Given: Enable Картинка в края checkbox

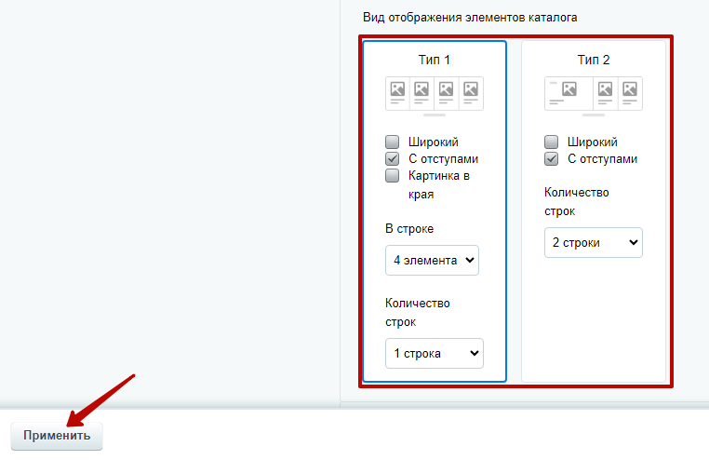Looking at the screenshot, I should [x=392, y=175].
